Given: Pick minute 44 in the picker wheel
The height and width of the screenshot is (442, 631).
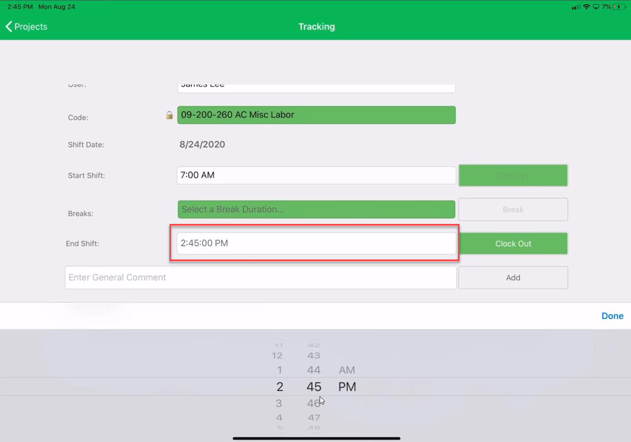Looking at the screenshot, I should (314, 370).
